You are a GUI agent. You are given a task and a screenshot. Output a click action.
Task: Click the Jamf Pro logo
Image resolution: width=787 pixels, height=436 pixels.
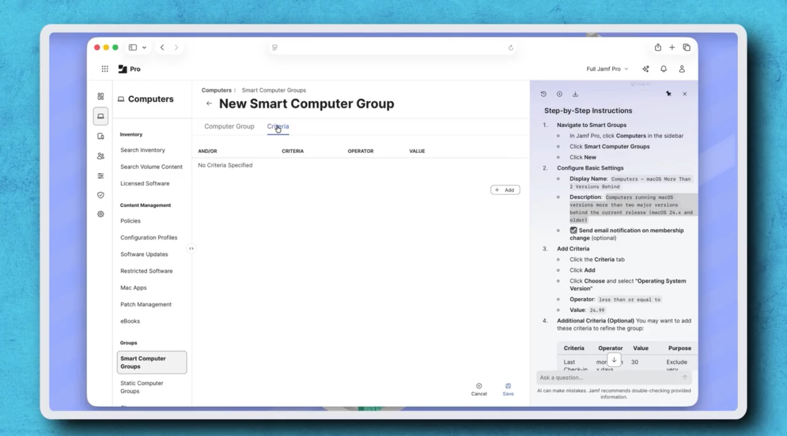point(129,69)
